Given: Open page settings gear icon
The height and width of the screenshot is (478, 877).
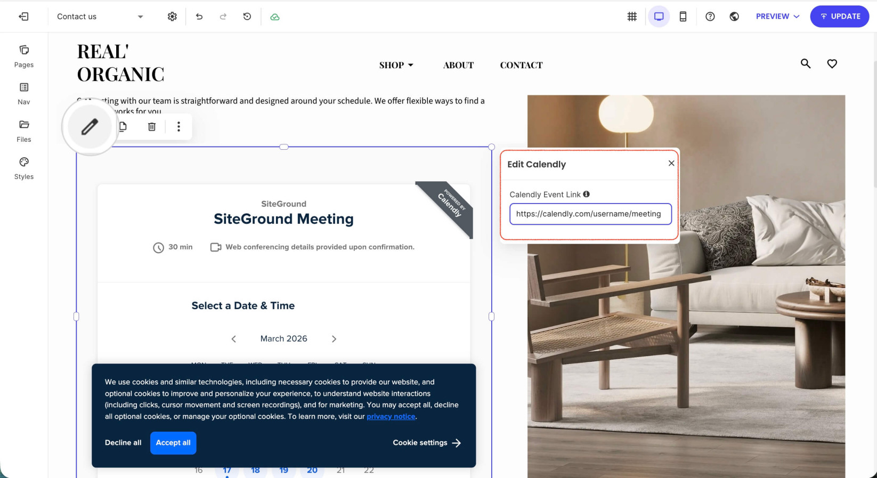Looking at the screenshot, I should click(172, 17).
